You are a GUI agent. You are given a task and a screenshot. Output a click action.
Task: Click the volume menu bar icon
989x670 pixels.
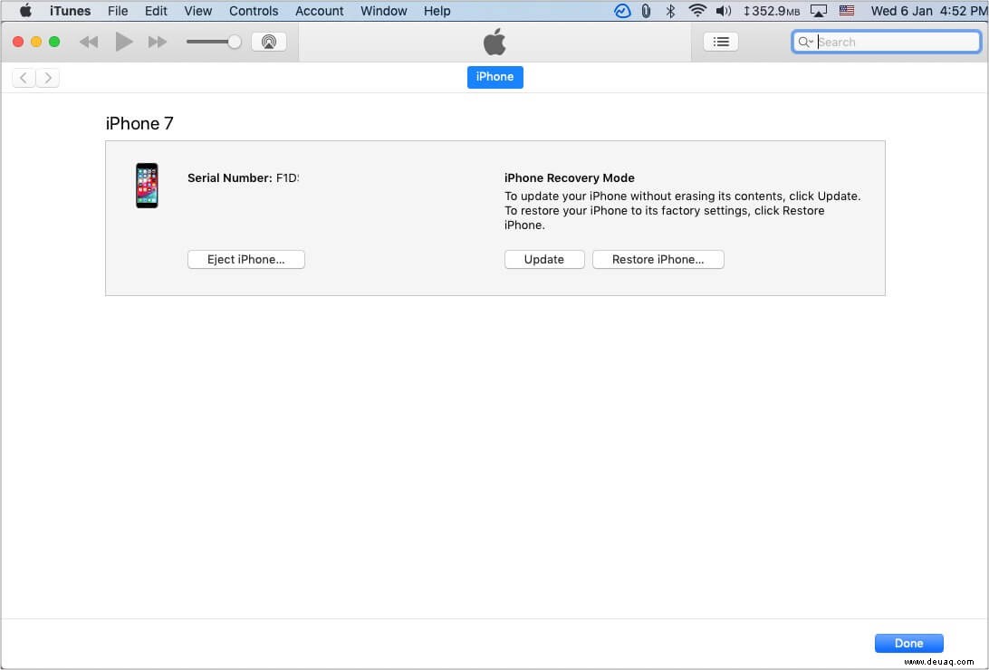pyautogui.click(x=724, y=11)
